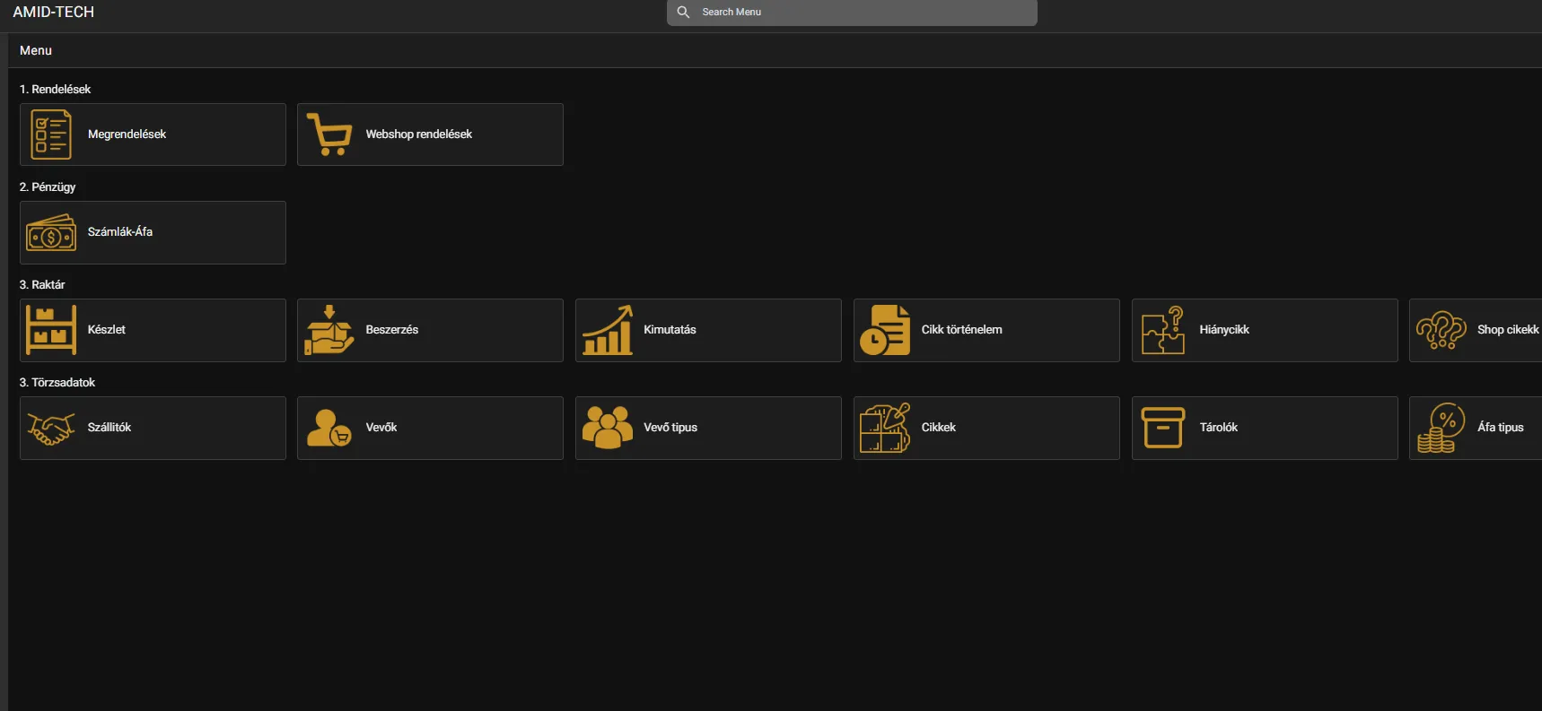Click the '3. Raktár' section heading

click(x=42, y=284)
